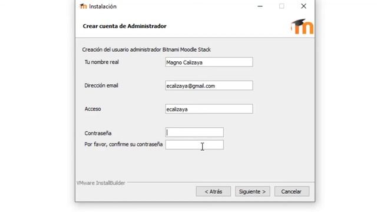
Task: Click the Moodle icon in title bar
Action: [83, 6]
